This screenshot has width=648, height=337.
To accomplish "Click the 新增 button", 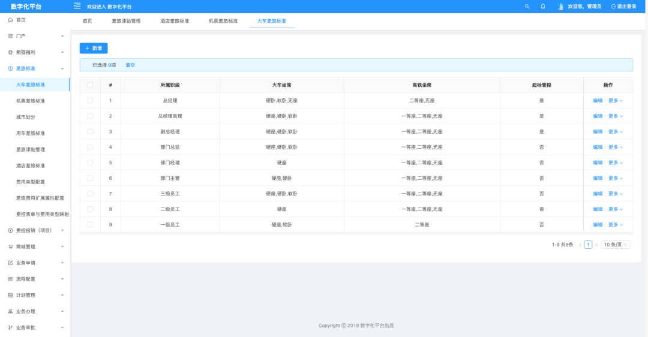I will [x=94, y=49].
